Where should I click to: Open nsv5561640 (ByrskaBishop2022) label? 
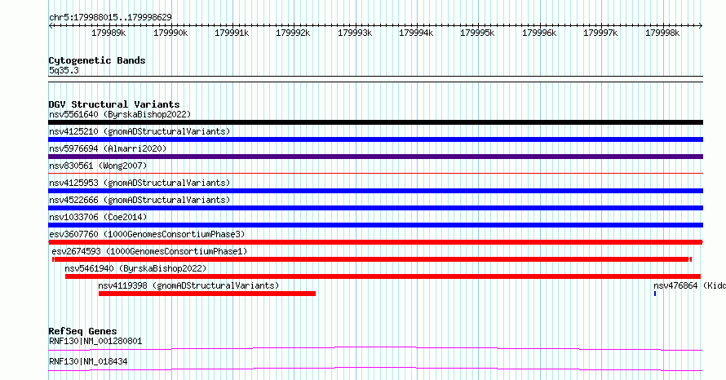click(120, 114)
